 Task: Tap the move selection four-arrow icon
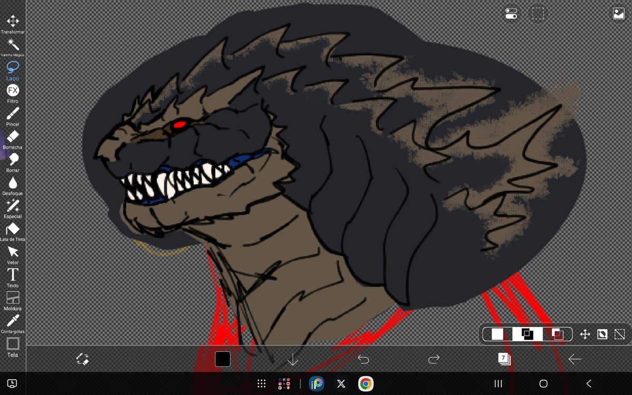(x=585, y=334)
